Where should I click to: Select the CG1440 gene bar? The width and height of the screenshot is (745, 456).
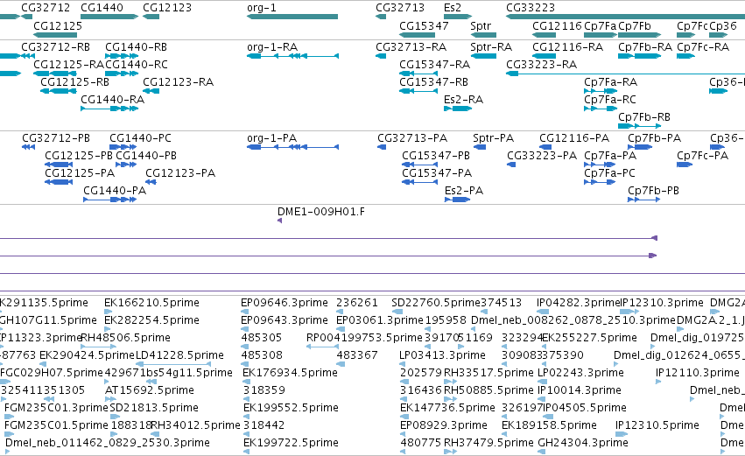[x=109, y=17]
